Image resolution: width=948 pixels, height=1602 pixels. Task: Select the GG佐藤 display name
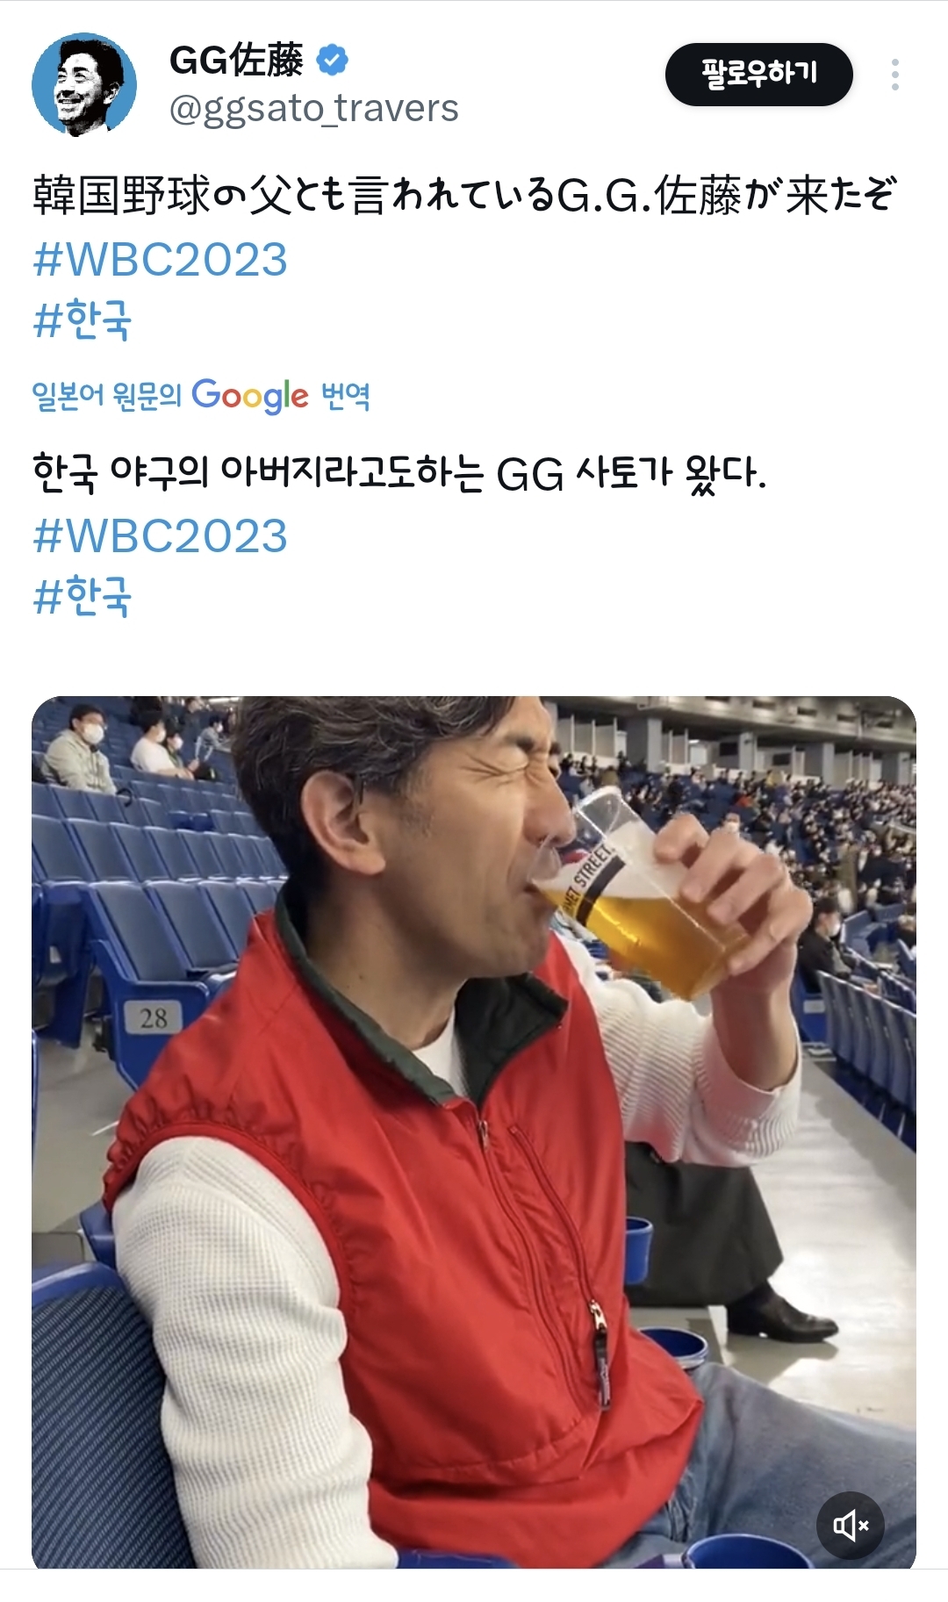(x=236, y=61)
